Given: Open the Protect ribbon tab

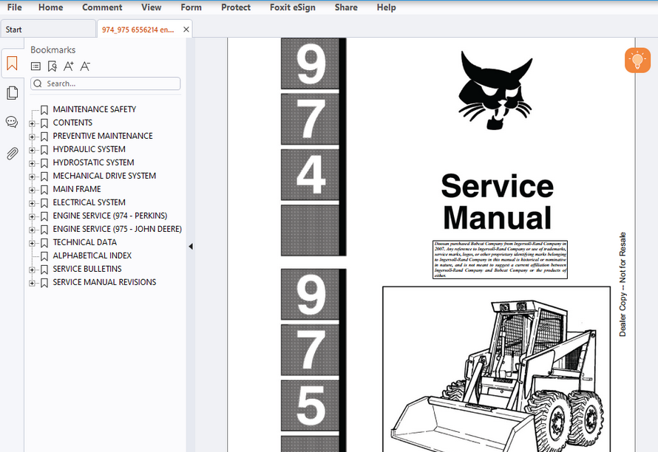Looking at the screenshot, I should coord(236,7).
